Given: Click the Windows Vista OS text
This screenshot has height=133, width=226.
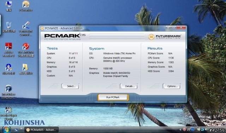Looking at the screenshot, I should [119, 54].
